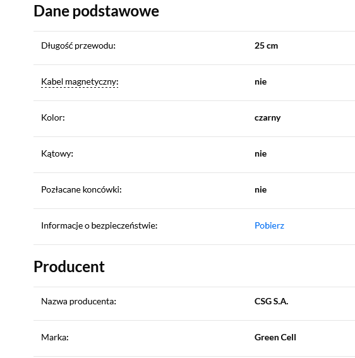Click the Kolor label
This screenshot has height=358, width=355.
tap(53, 118)
